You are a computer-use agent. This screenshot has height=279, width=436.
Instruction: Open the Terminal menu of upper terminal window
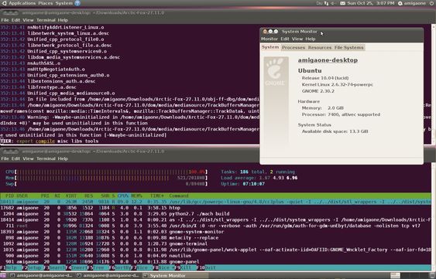(x=46, y=20)
